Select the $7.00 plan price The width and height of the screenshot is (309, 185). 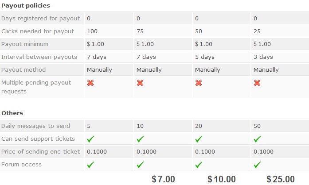[163, 179]
